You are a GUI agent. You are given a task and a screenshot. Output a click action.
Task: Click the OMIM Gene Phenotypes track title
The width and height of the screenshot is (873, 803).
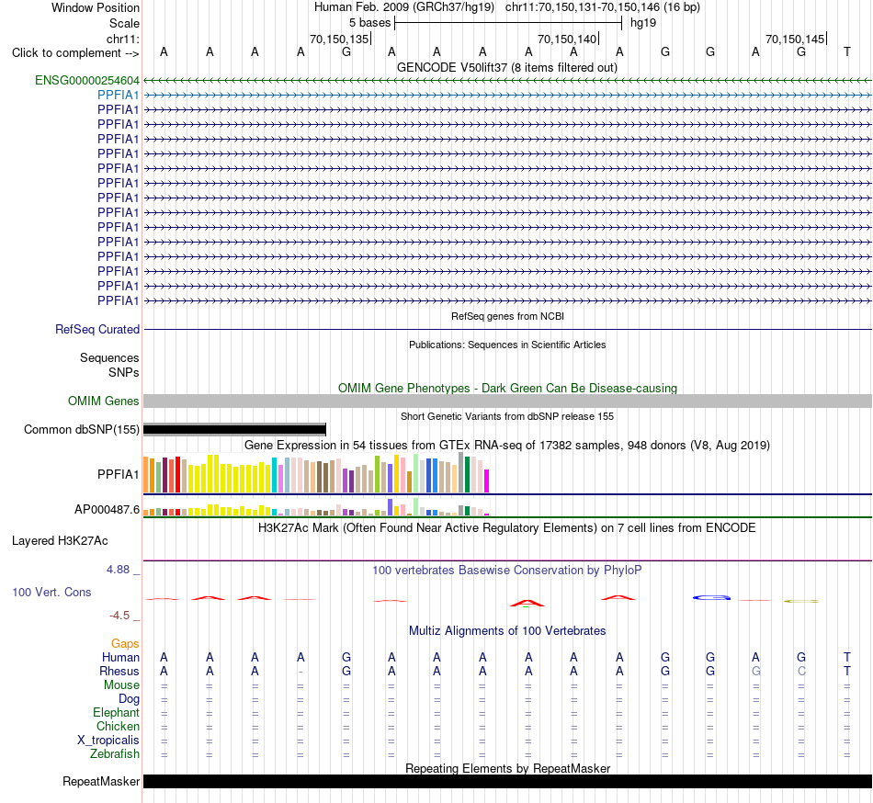coord(507,388)
